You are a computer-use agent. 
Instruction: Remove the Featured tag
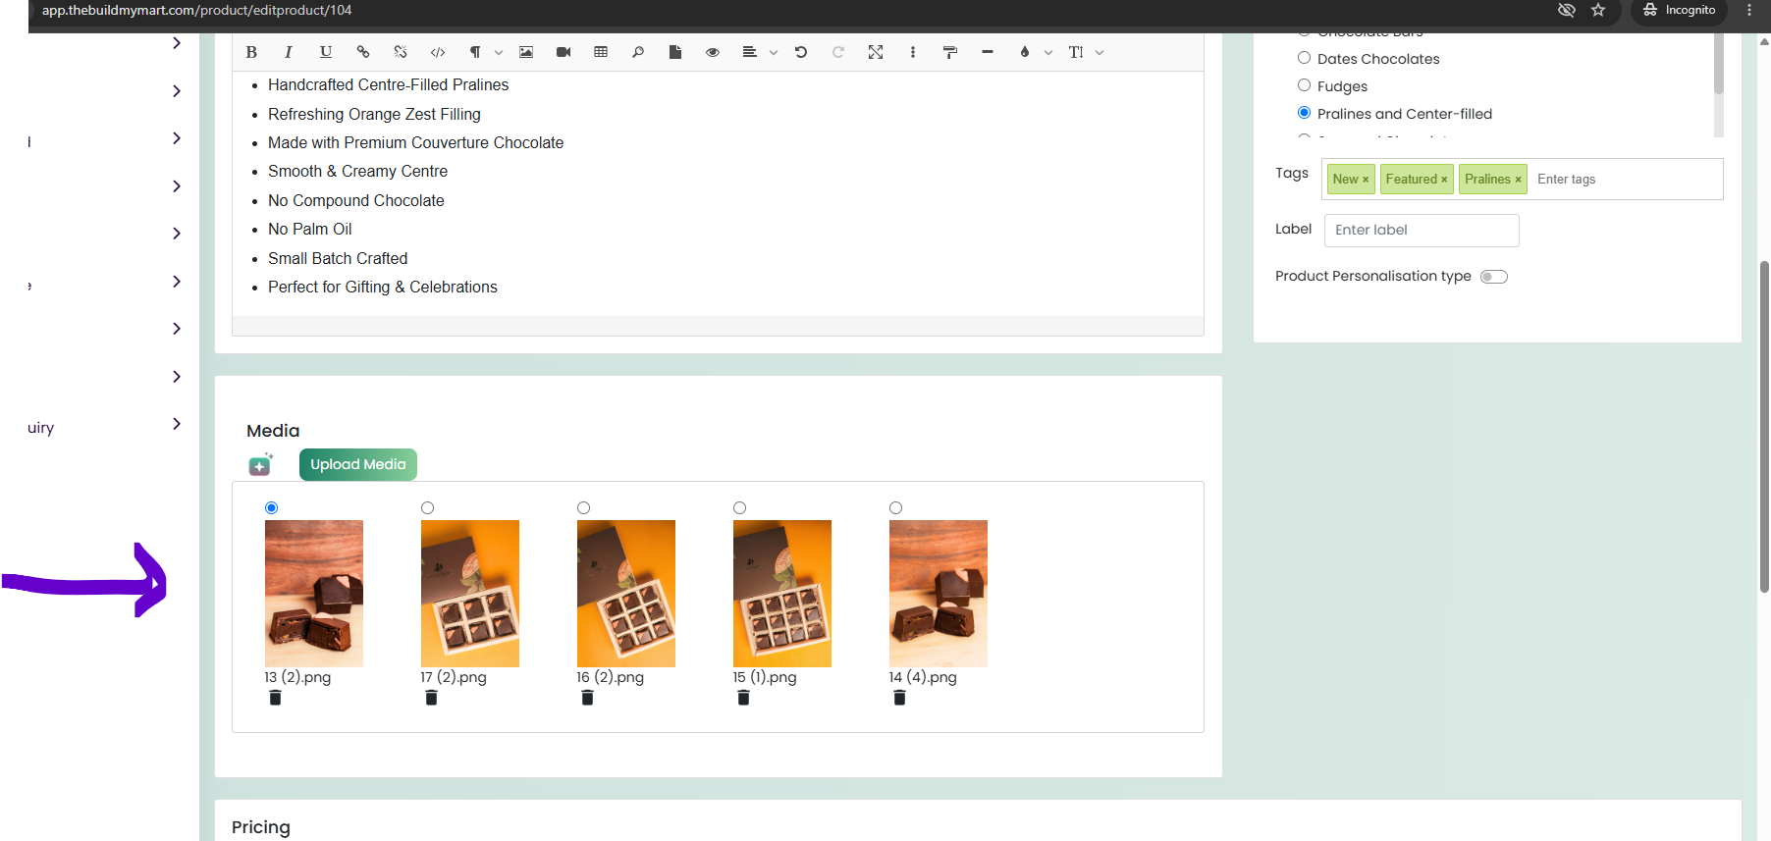click(x=1444, y=180)
